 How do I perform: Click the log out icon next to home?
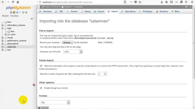pyautogui.click(x=14, y=12)
